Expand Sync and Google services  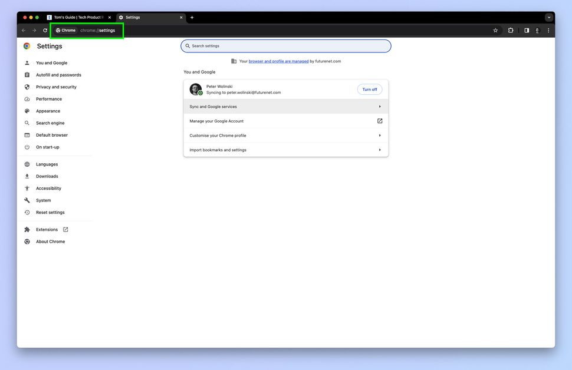point(285,106)
